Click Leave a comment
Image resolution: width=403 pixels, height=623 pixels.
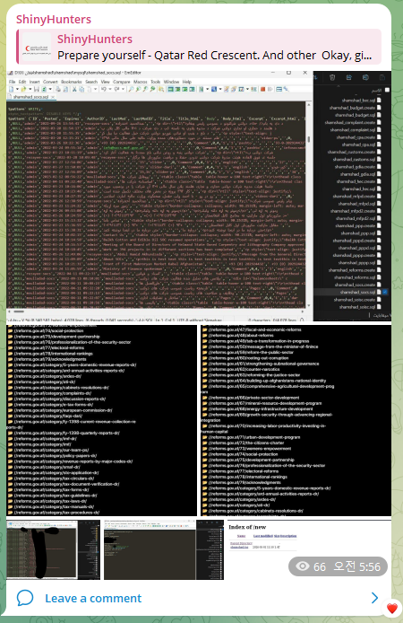click(93, 599)
